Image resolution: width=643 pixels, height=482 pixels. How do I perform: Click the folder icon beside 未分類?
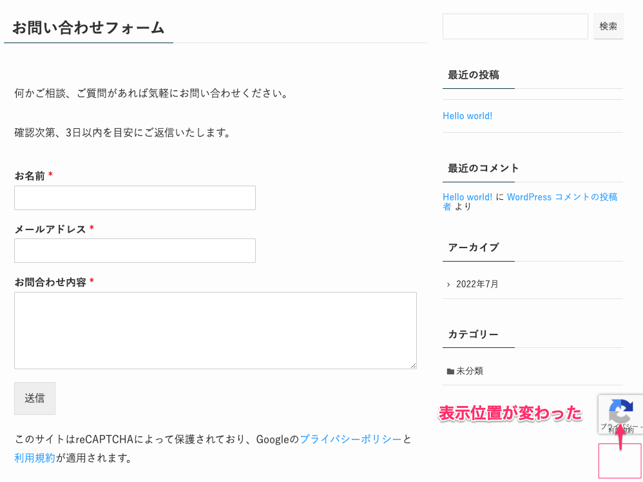coord(450,371)
